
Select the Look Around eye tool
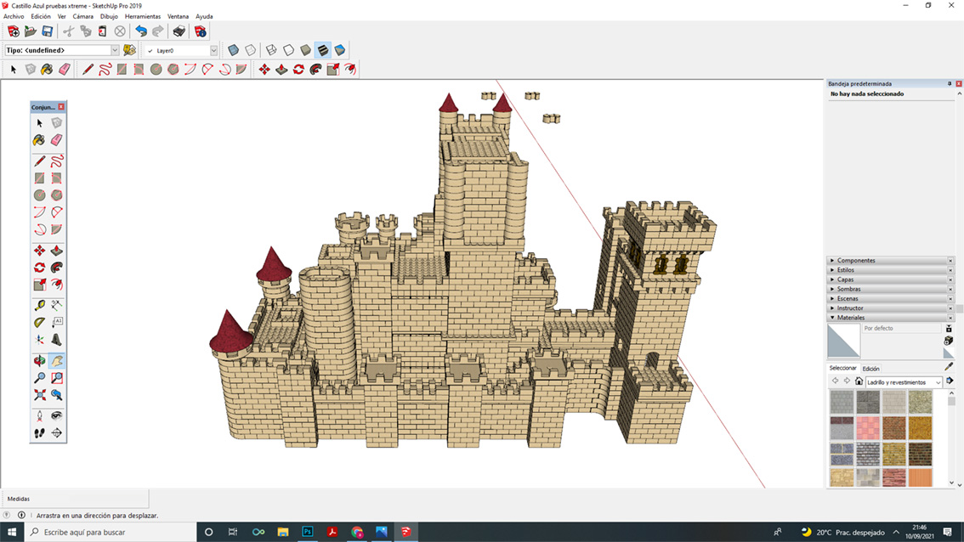57,416
